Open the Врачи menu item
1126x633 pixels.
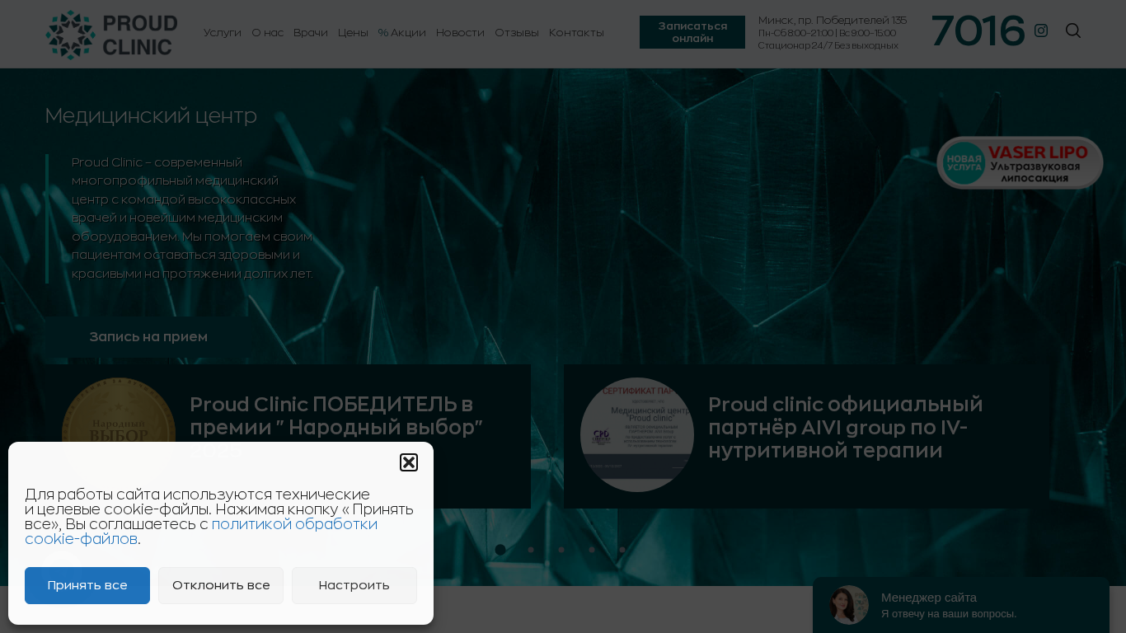pyautogui.click(x=311, y=32)
